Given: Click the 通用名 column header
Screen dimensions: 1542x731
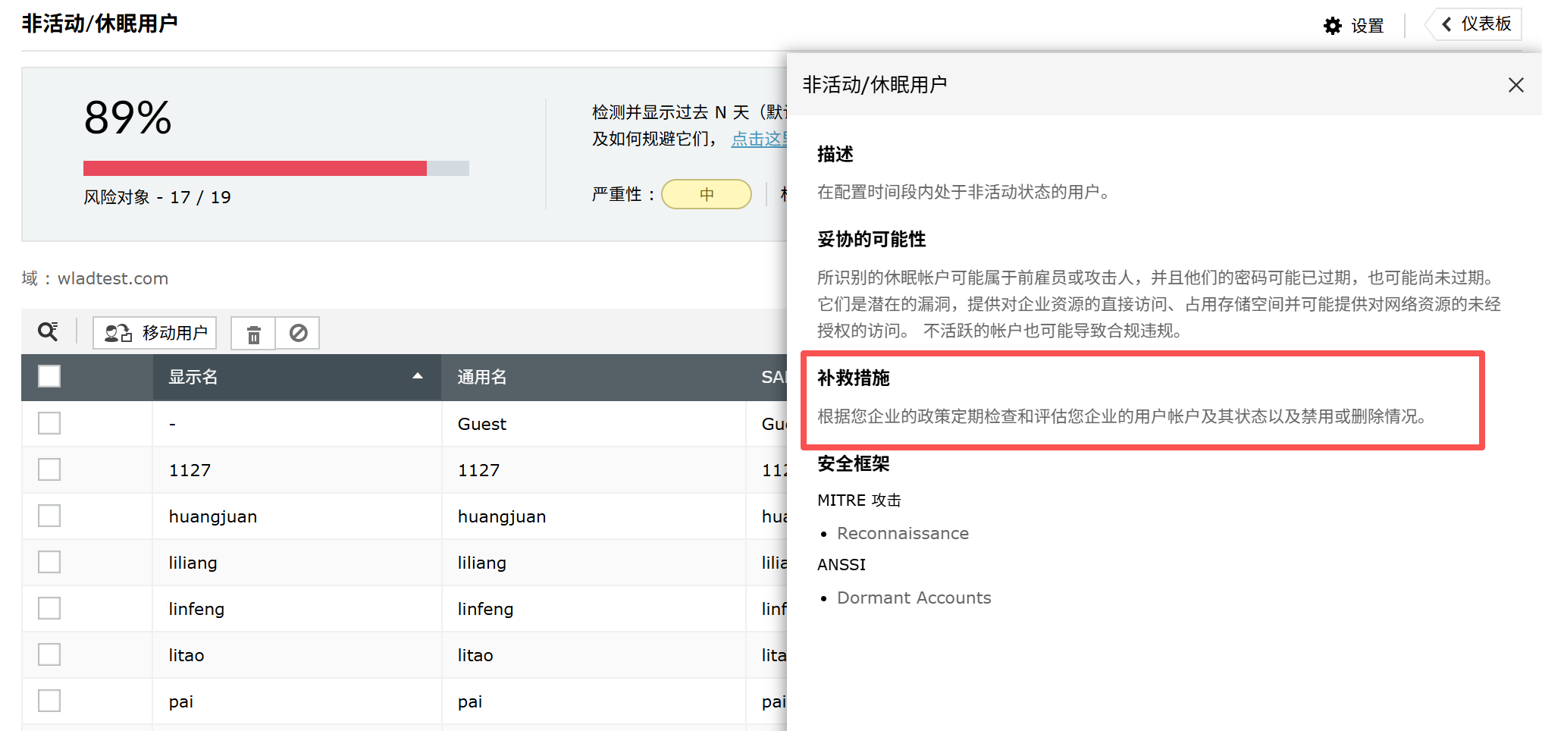Looking at the screenshot, I should pyautogui.click(x=482, y=377).
